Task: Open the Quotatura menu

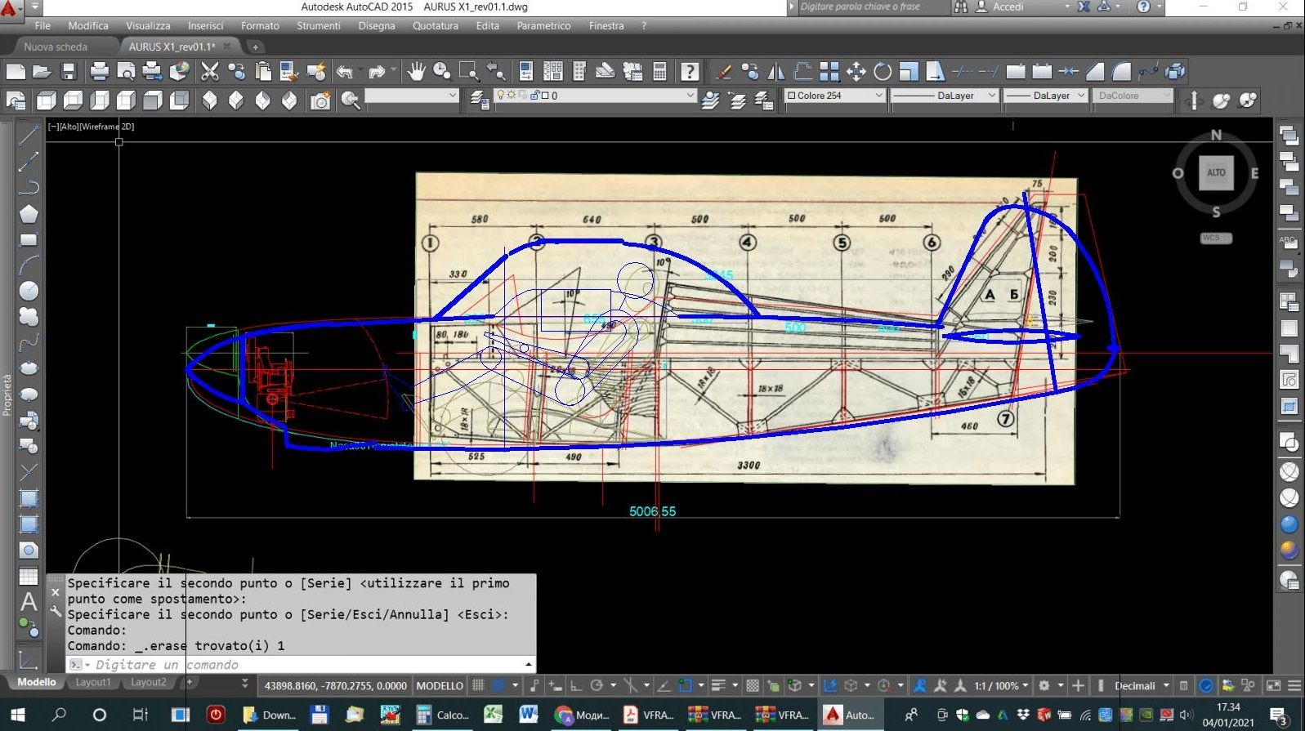Action: (435, 26)
